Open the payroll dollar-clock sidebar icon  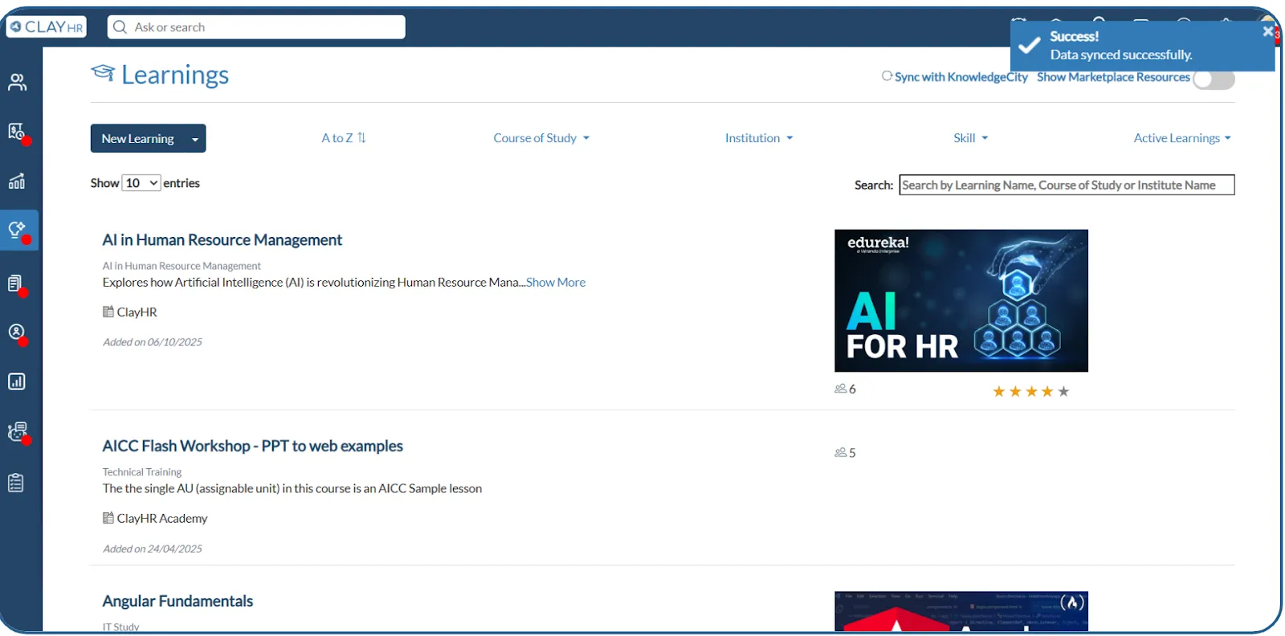point(17,132)
